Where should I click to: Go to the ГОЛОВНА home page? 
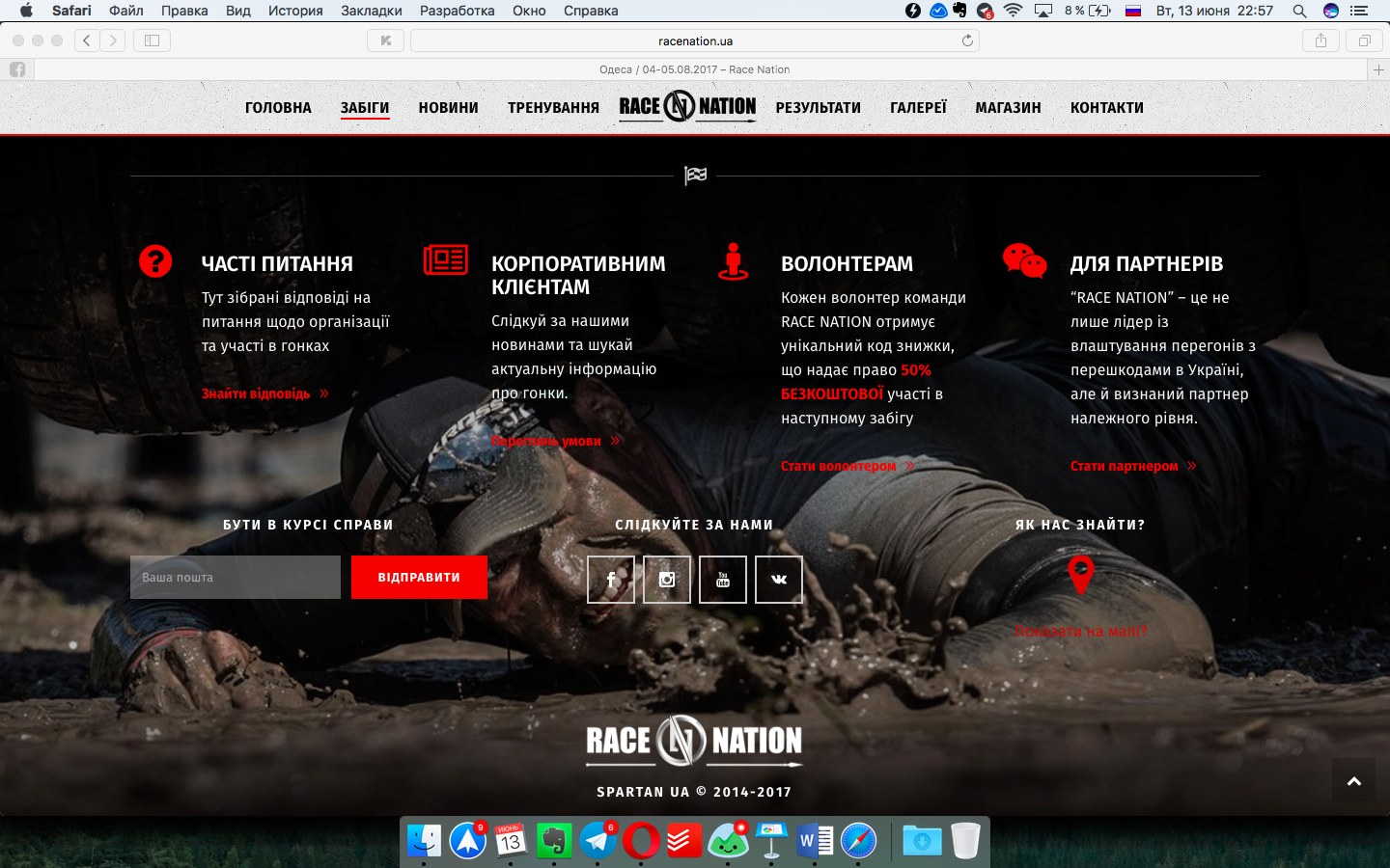point(278,108)
